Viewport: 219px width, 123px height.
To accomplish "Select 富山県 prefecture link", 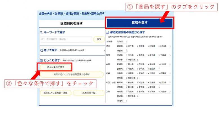I will (x=133, y=64).
